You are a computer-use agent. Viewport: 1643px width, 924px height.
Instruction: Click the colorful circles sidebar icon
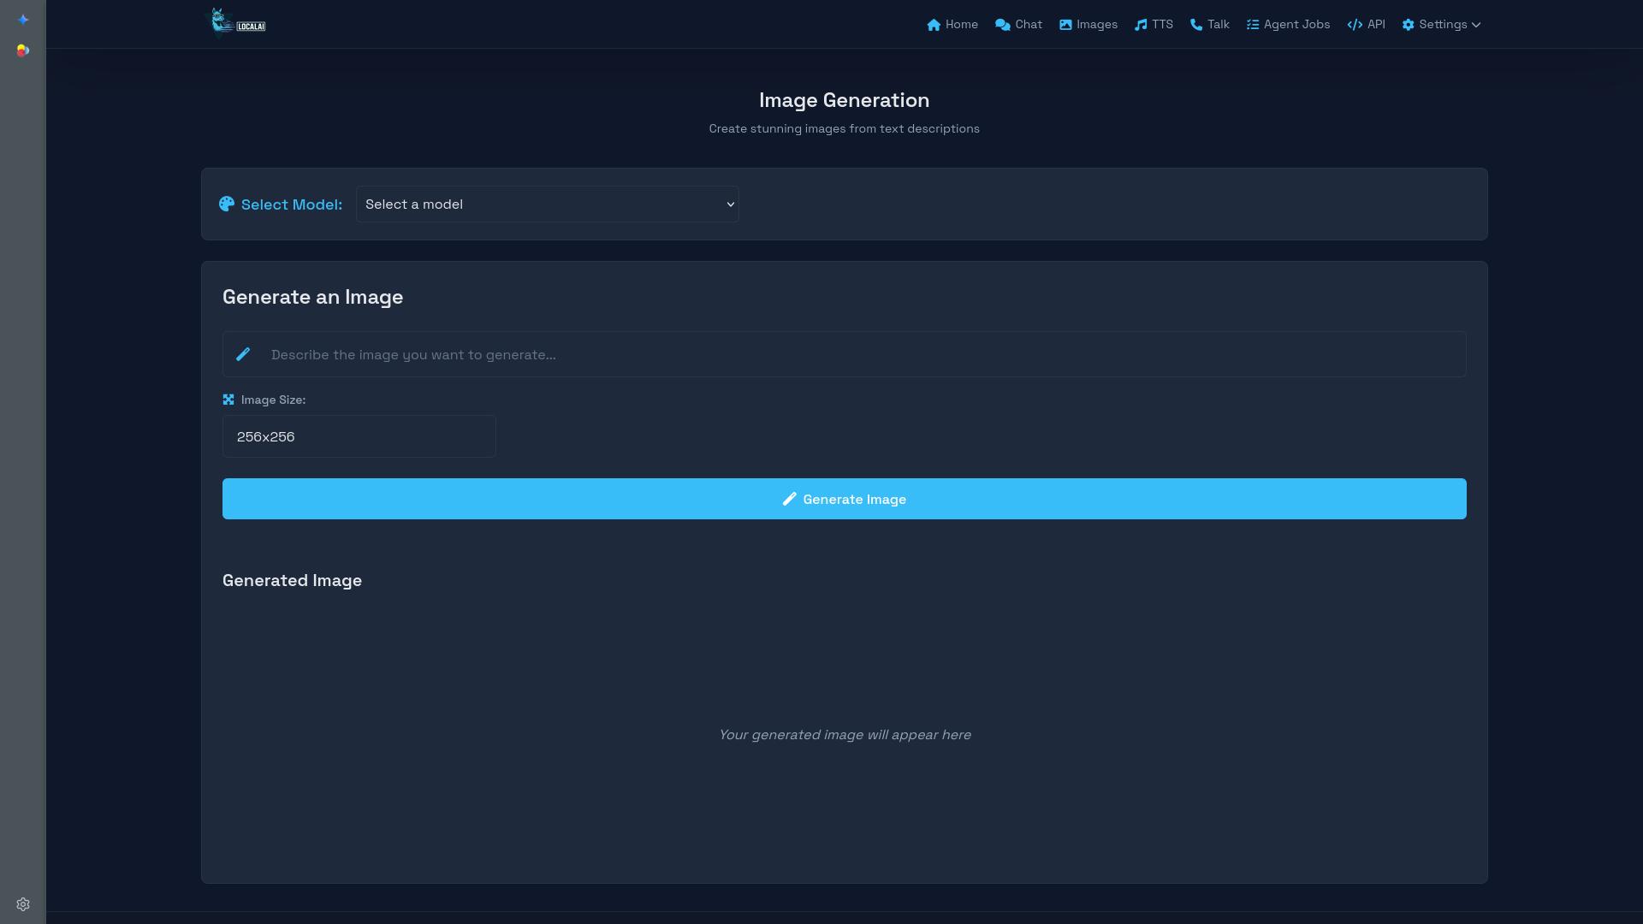[x=23, y=50]
